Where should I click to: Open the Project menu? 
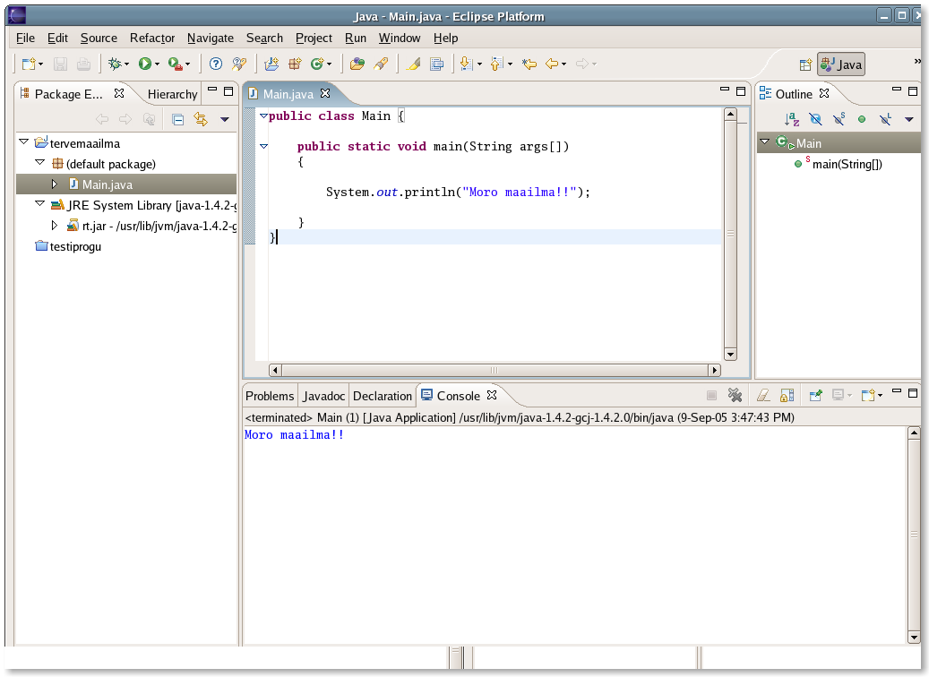pos(314,38)
